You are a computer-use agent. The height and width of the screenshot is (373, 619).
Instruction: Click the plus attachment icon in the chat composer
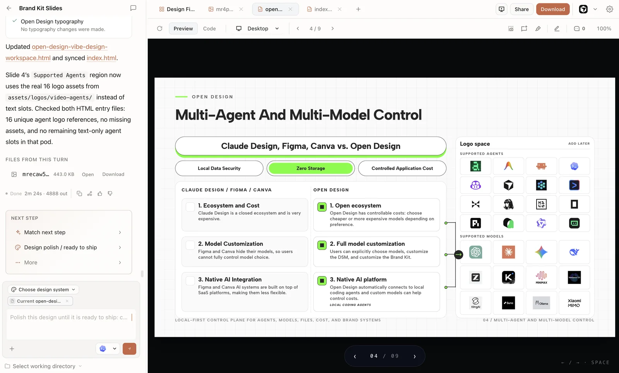click(12, 349)
